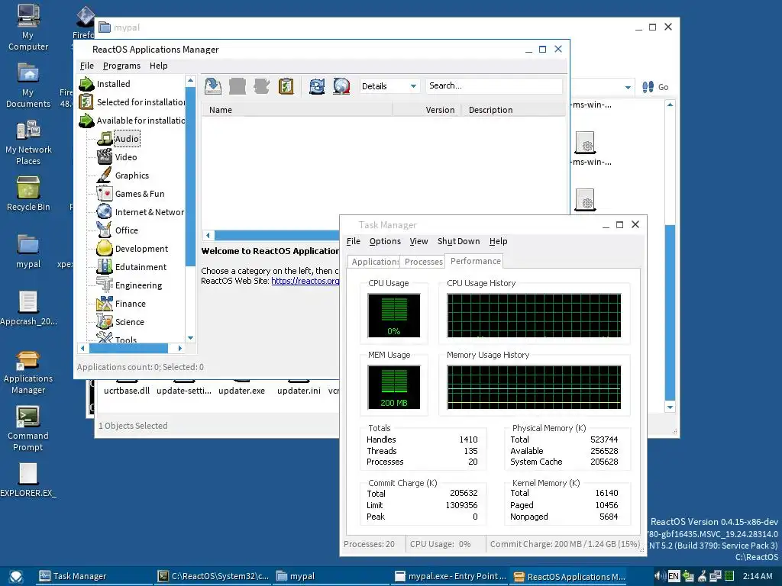Click the category tree horizontal scroll-left arrow
Image resolution: width=782 pixels, height=586 pixels.
coord(82,348)
